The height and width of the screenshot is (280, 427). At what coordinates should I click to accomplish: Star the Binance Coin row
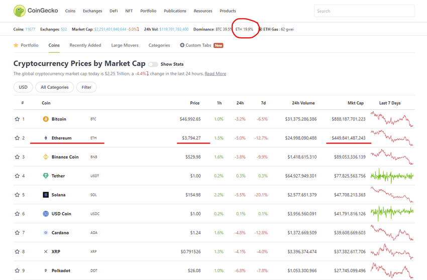[x=17, y=157]
